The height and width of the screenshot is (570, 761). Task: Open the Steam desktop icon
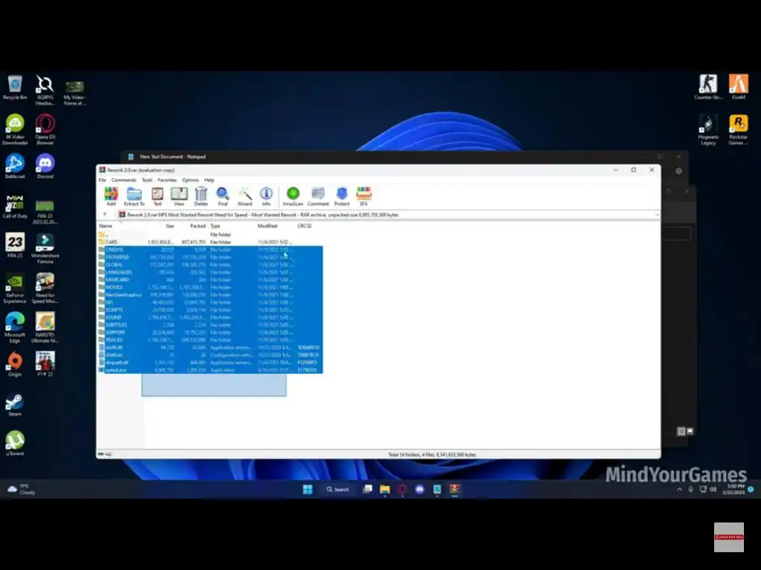point(15,404)
